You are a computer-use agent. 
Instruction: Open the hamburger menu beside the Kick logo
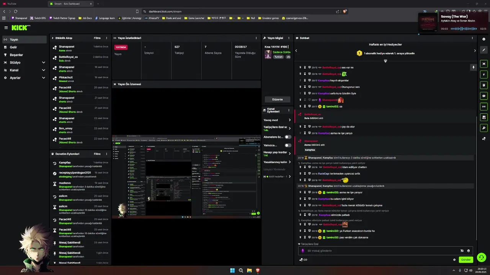(x=6, y=27)
